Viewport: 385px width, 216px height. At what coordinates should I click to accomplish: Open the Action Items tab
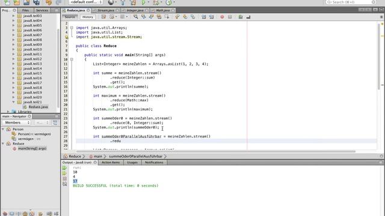[111, 163]
